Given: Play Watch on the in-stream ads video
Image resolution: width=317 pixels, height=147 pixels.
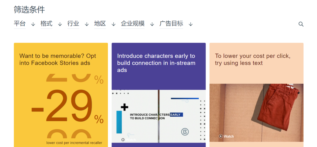Looking at the screenshot, I should coord(128,140).
